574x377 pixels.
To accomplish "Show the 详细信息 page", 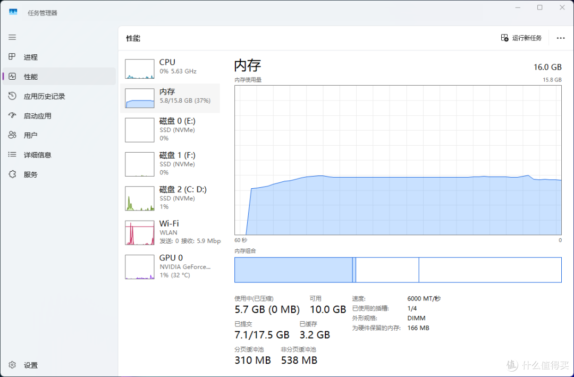I will [59, 155].
